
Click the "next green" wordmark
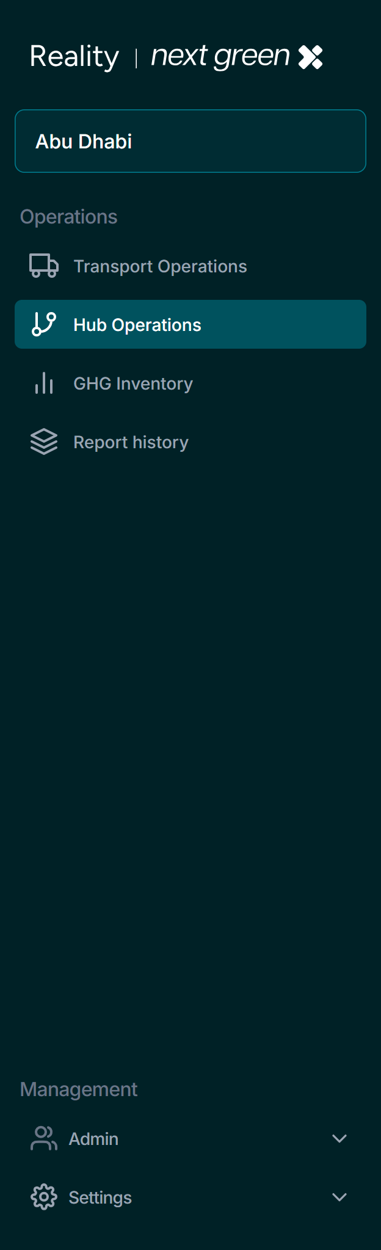[220, 57]
